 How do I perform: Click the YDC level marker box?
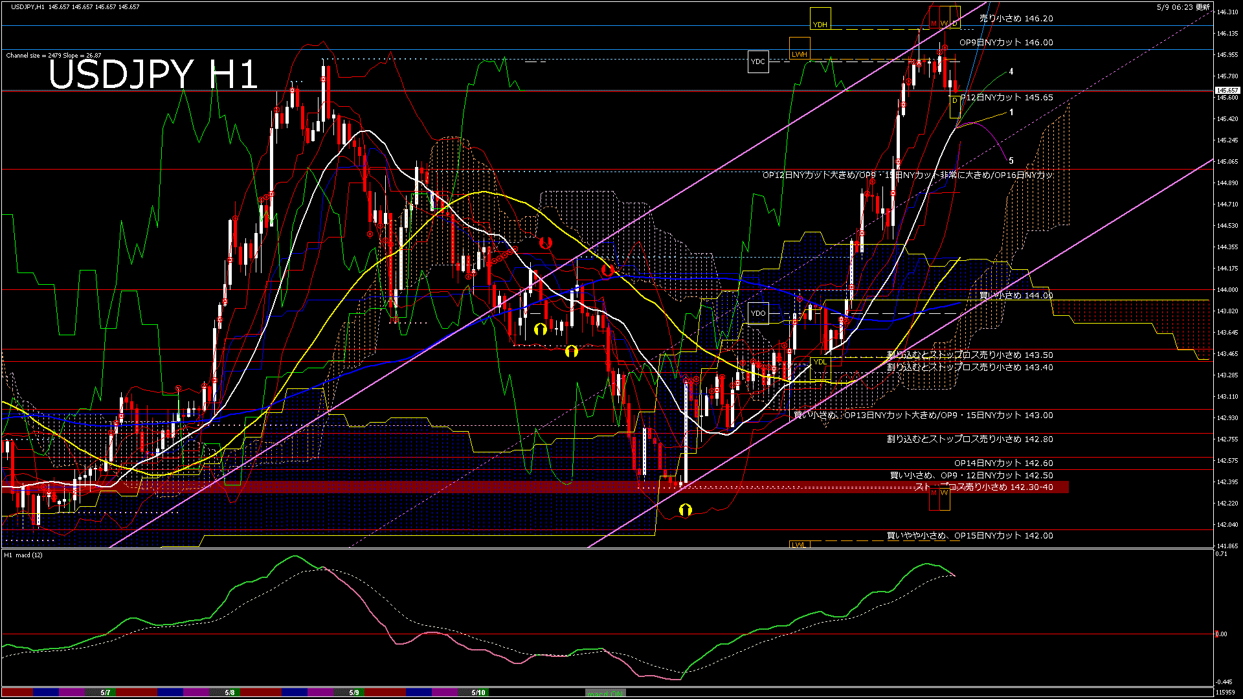tap(757, 62)
